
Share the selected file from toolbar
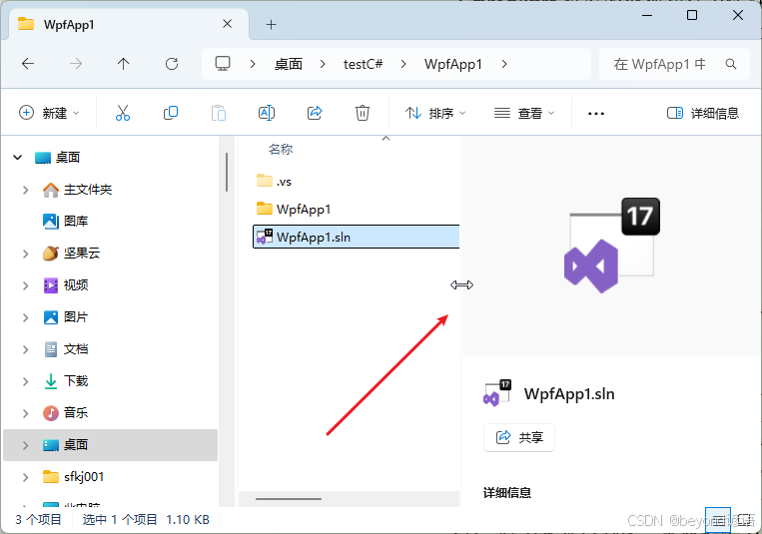(x=315, y=113)
